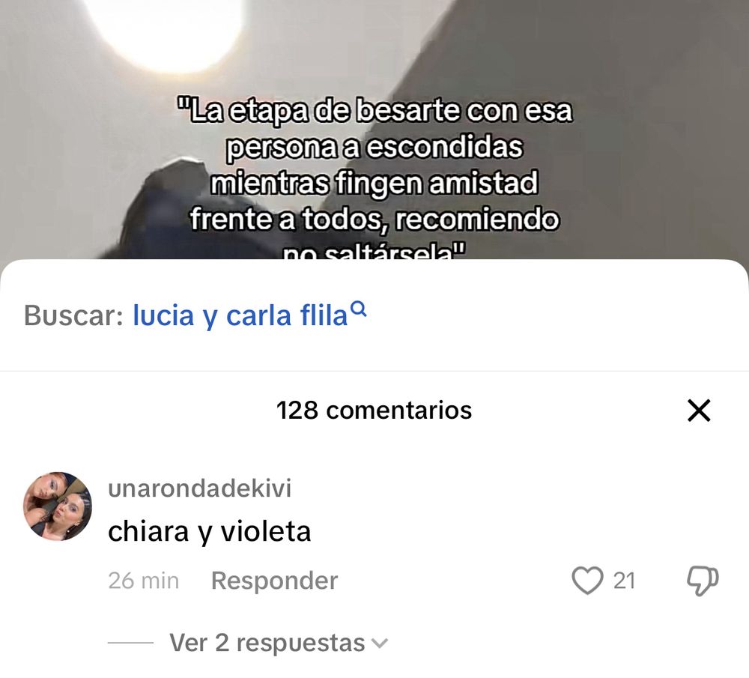
Task: Like the comment with the heart icon
Action: tap(587, 581)
